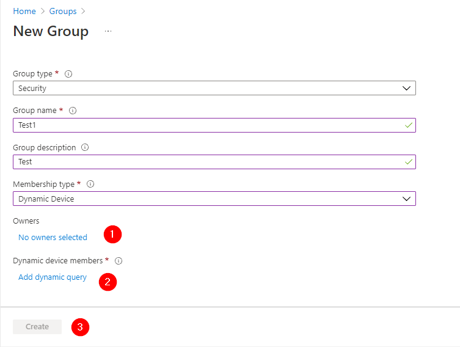Go to Home breadcrumb

point(24,11)
